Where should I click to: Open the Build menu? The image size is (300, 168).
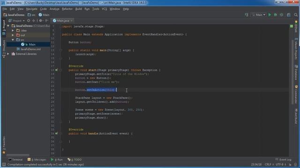click(78, 9)
